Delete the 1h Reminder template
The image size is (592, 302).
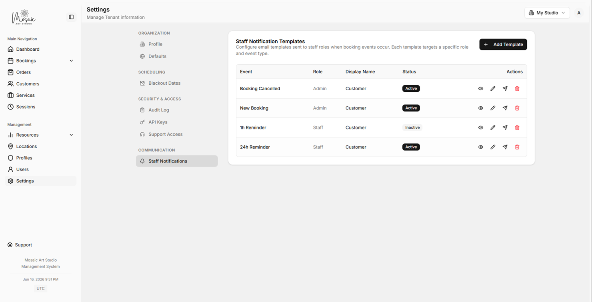coord(517,128)
